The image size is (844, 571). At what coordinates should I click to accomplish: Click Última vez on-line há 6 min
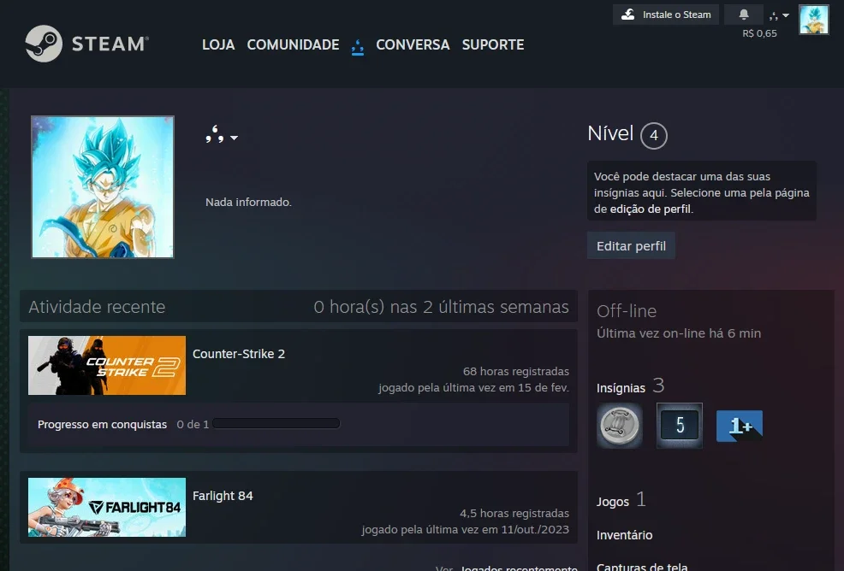click(x=679, y=333)
